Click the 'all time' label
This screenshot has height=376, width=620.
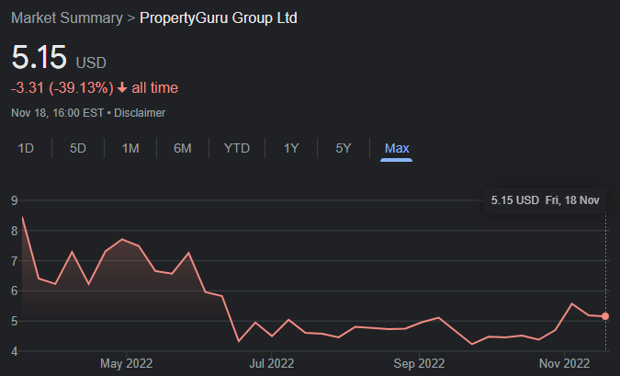[x=155, y=88]
